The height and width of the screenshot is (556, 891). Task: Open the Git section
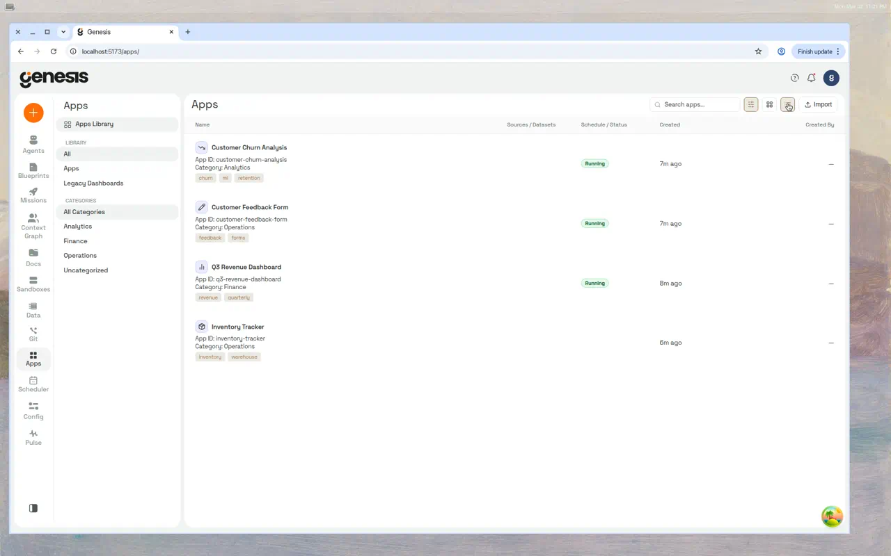click(33, 334)
